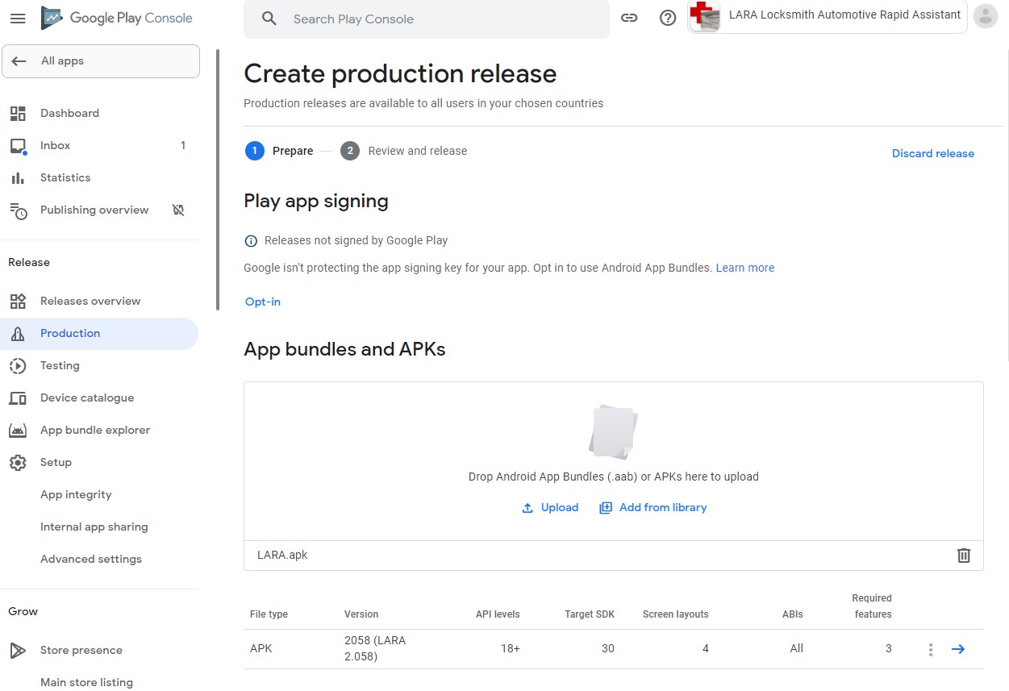Go back to All apps
The image size is (1009, 691).
[x=101, y=61]
